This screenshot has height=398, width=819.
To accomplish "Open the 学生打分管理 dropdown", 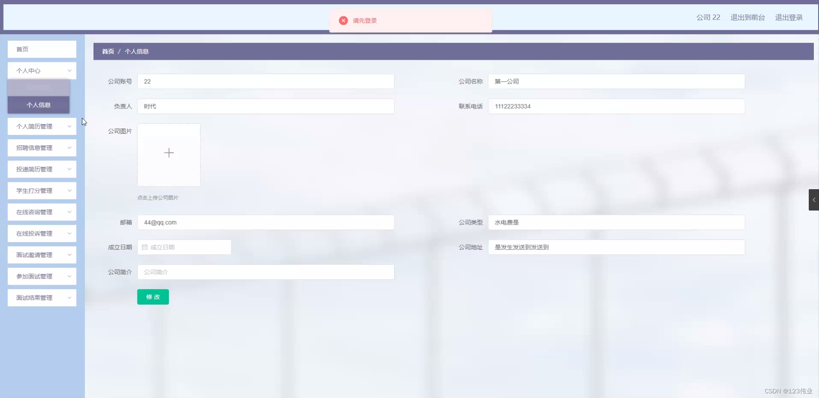I will 41,190.
